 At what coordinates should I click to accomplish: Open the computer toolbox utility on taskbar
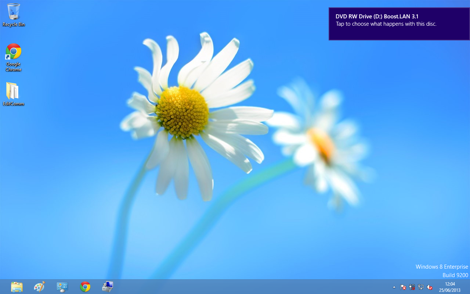pos(107,286)
